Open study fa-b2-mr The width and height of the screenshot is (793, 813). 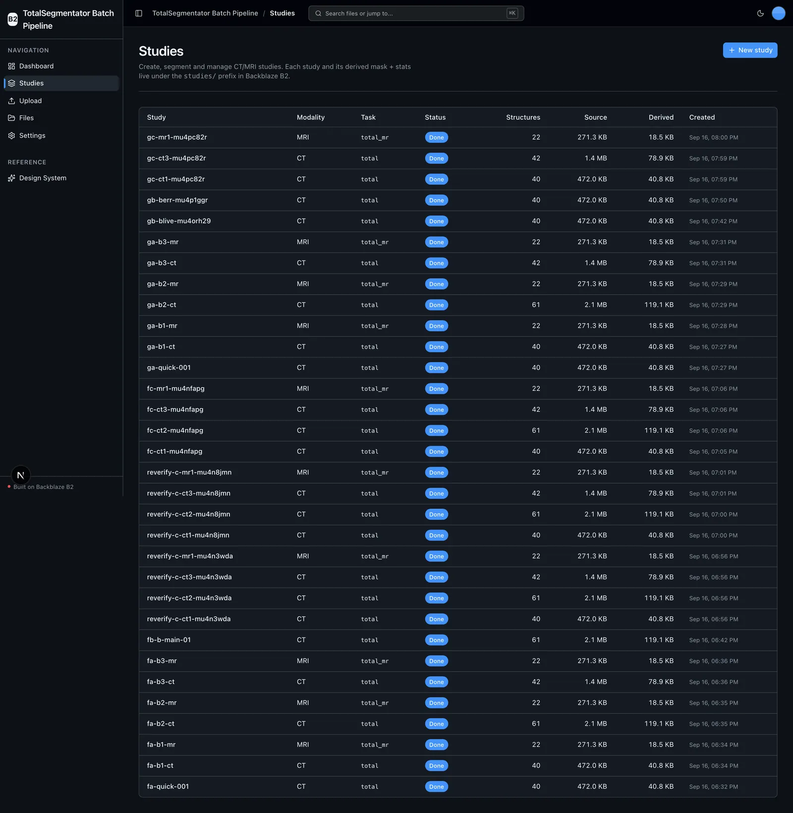(162, 703)
